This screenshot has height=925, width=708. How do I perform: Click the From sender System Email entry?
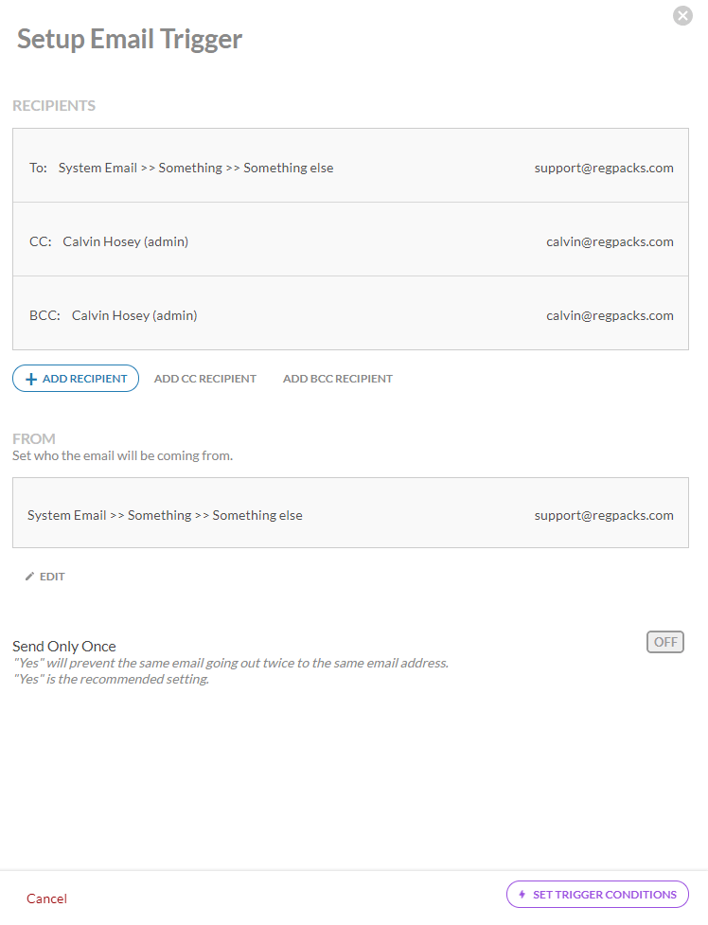tap(165, 515)
